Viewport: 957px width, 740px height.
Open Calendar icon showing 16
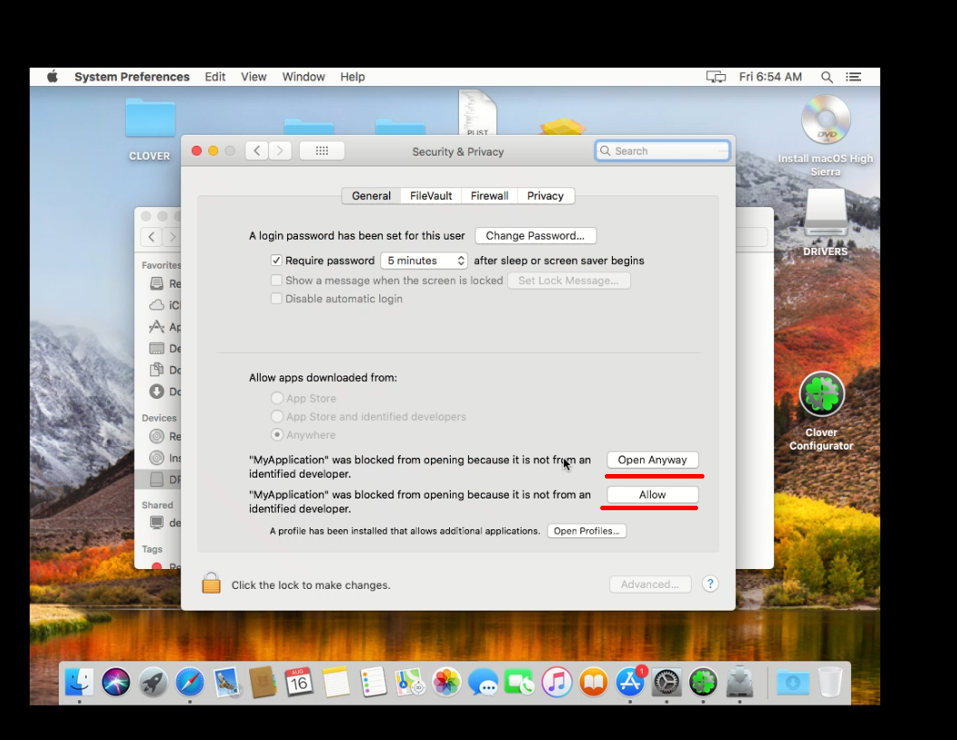coord(299,681)
